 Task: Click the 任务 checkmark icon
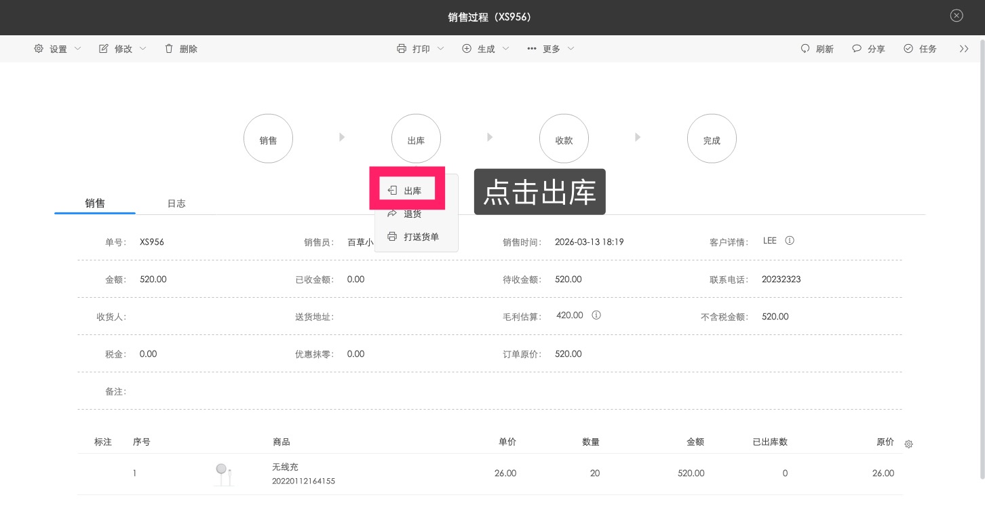pos(908,48)
